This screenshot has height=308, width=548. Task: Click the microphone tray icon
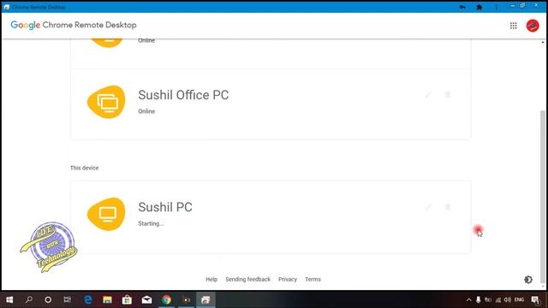click(478, 299)
